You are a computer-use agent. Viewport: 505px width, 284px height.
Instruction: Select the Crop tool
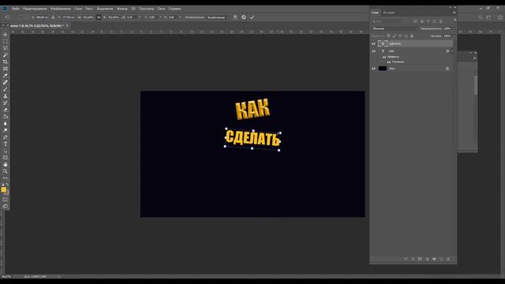coord(6,62)
